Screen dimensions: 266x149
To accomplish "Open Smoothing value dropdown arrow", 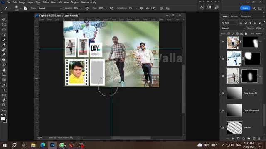I will point(137,8).
